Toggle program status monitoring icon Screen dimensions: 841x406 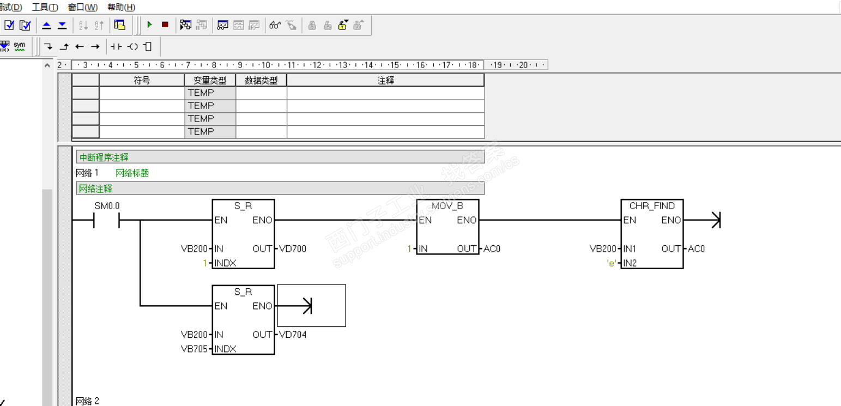point(222,25)
